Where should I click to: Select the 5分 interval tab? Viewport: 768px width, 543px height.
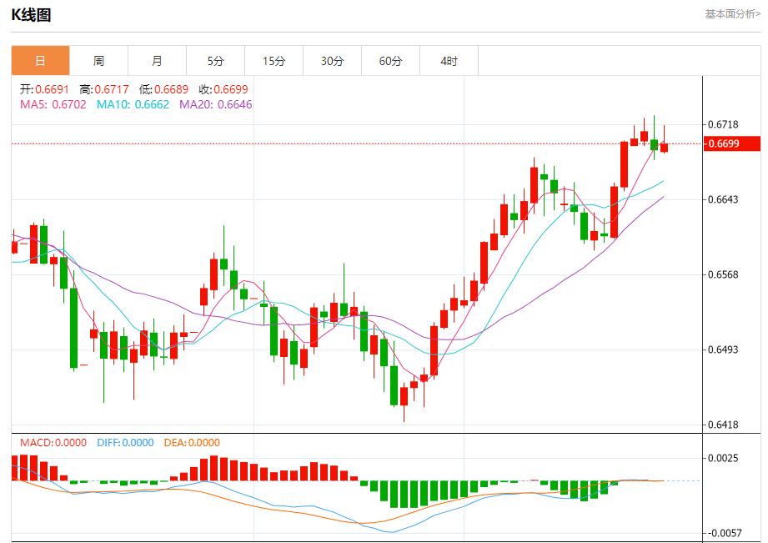[215, 61]
